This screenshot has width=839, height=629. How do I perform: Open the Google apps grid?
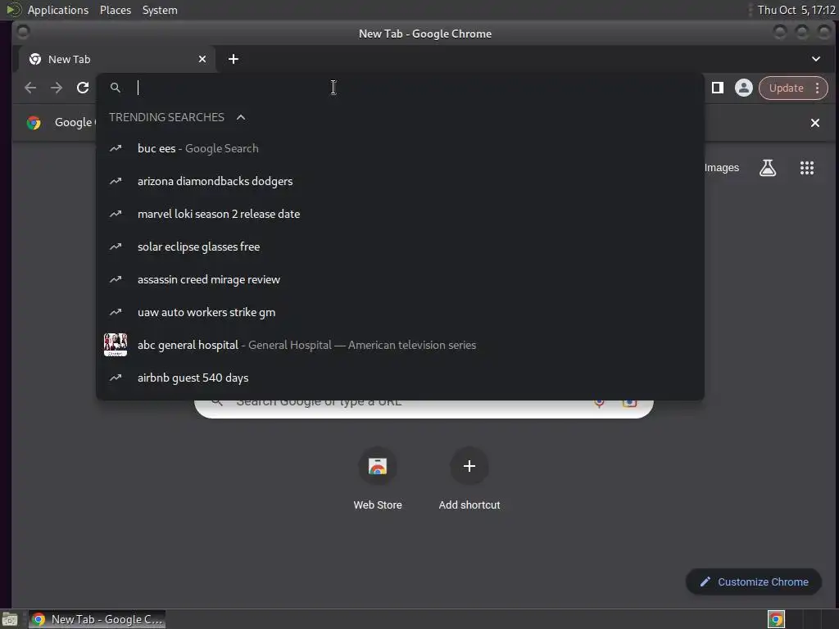pyautogui.click(x=807, y=168)
